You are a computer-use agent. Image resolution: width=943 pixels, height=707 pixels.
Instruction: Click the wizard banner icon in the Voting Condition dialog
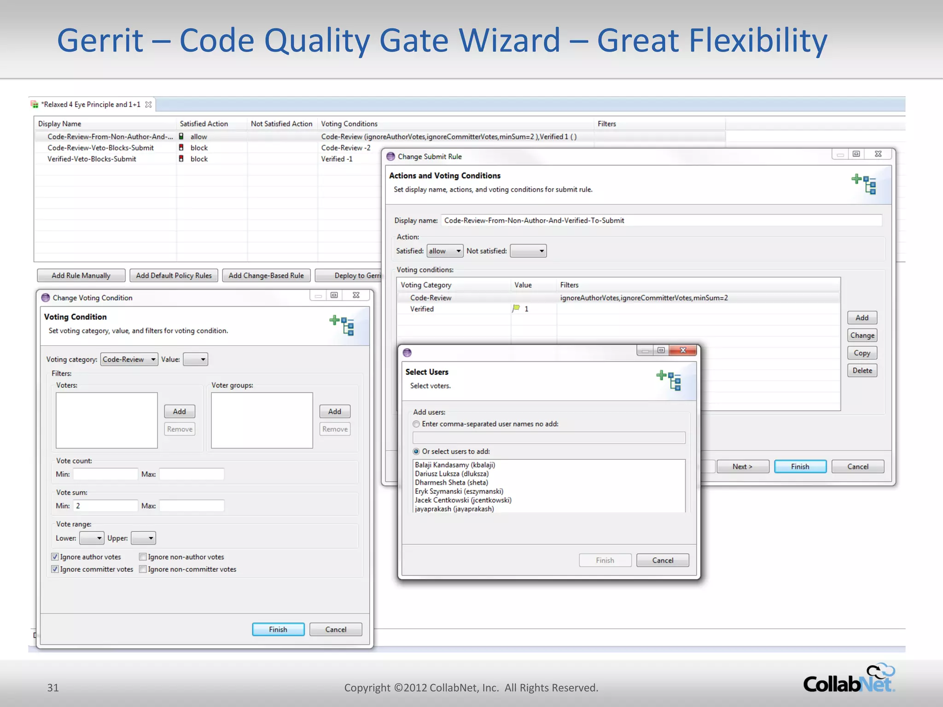pos(342,325)
